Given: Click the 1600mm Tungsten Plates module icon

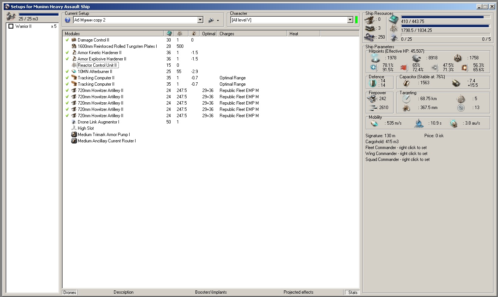Looking at the screenshot, I should [74, 46].
